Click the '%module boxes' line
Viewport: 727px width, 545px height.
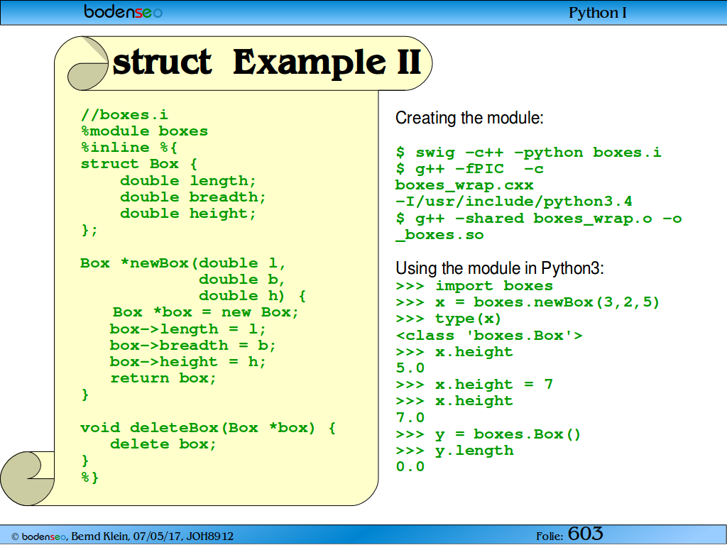tap(144, 131)
